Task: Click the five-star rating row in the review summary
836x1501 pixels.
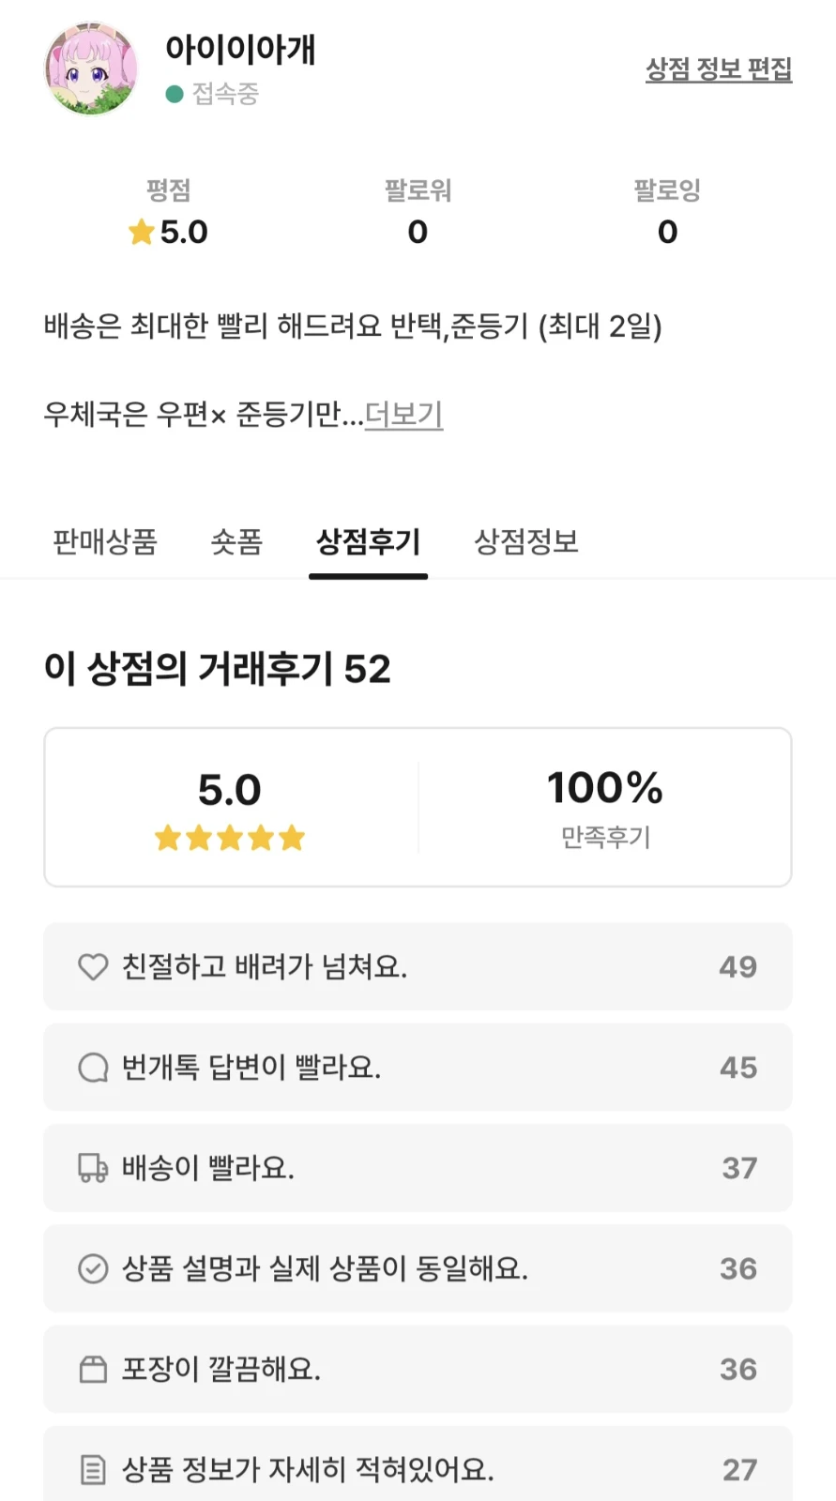Action: tap(230, 838)
